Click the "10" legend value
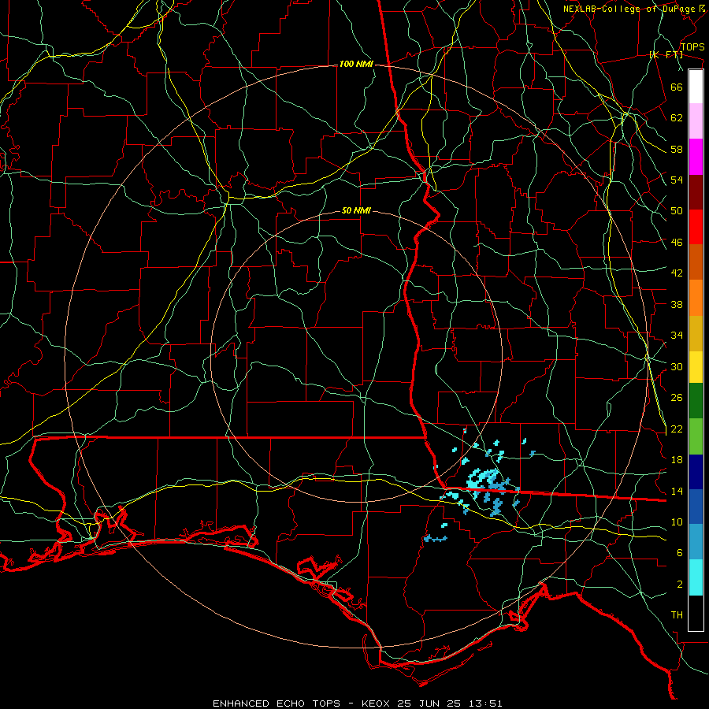Viewport: 709px width, 709px height. (x=677, y=522)
